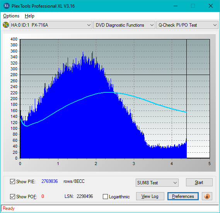Click the orange info icon button
Viewport: 220px width, 213px height.
[207, 196]
